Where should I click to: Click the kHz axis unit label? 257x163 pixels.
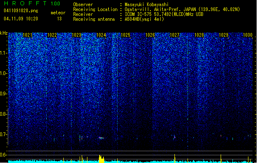[4, 33]
